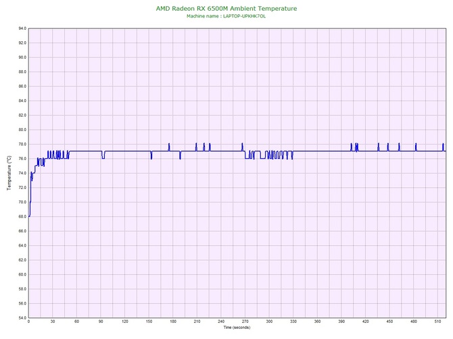453x339 pixels.
Task: Click the 180 seconds time axis tick
Action: [x=173, y=321]
